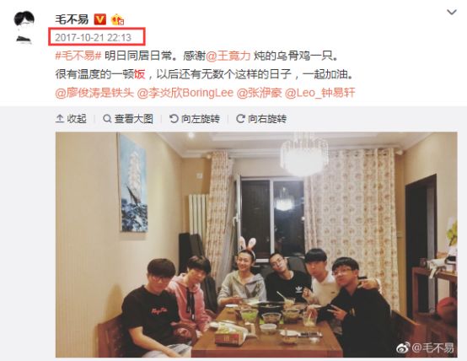Open the post options chevron menu
This screenshot has width=467, height=361.
click(x=452, y=12)
